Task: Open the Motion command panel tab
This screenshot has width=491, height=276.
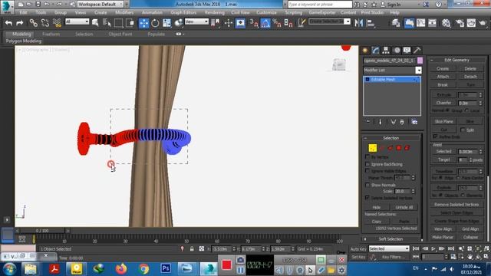Action: click(x=397, y=50)
